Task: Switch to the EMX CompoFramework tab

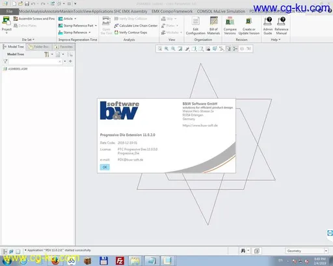Action: (172, 11)
